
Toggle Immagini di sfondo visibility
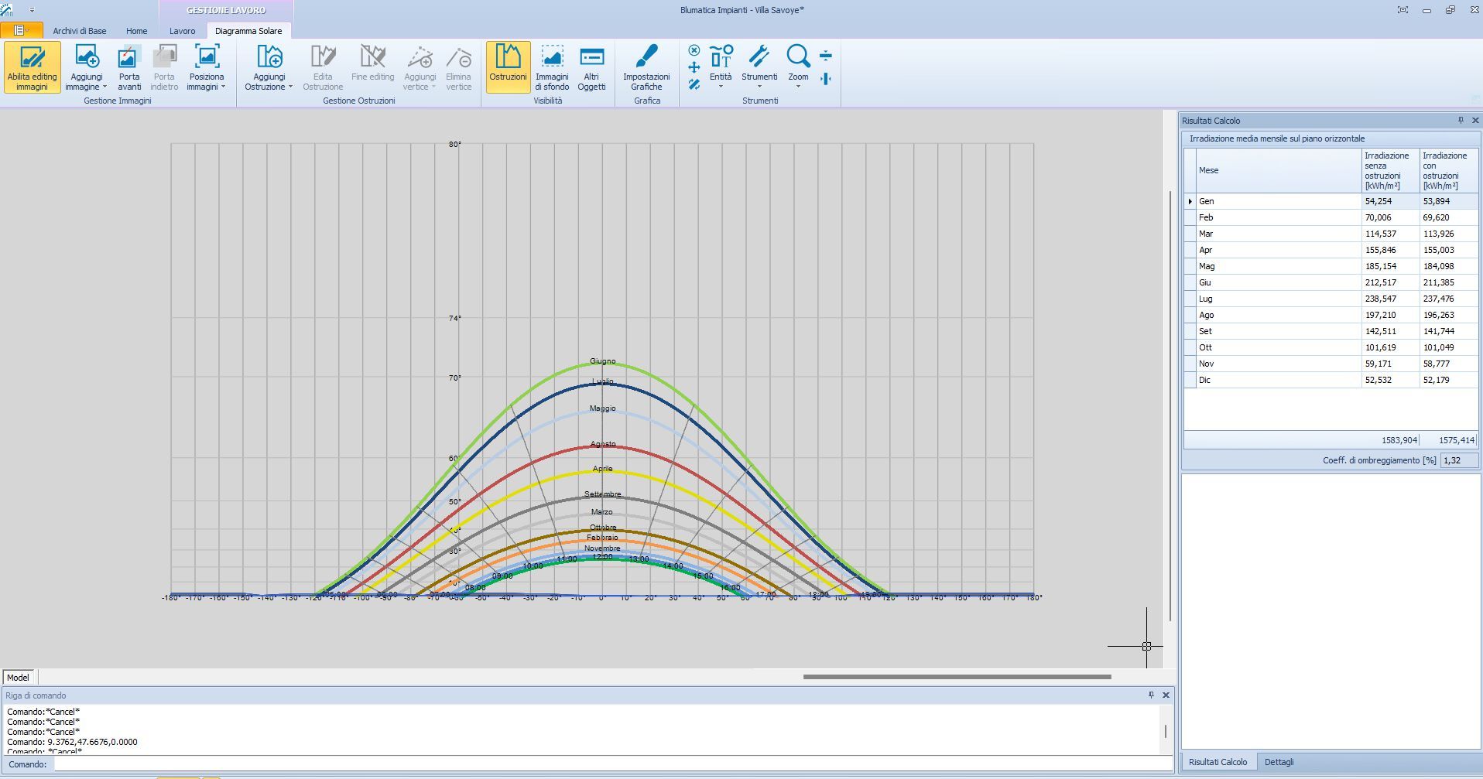click(x=551, y=67)
